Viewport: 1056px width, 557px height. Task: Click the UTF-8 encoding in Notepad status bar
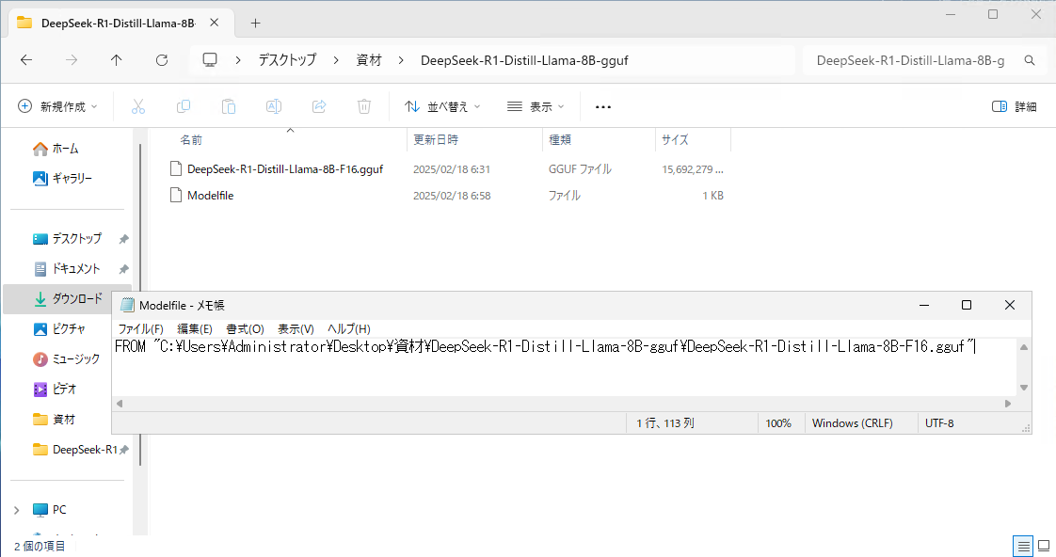point(939,423)
